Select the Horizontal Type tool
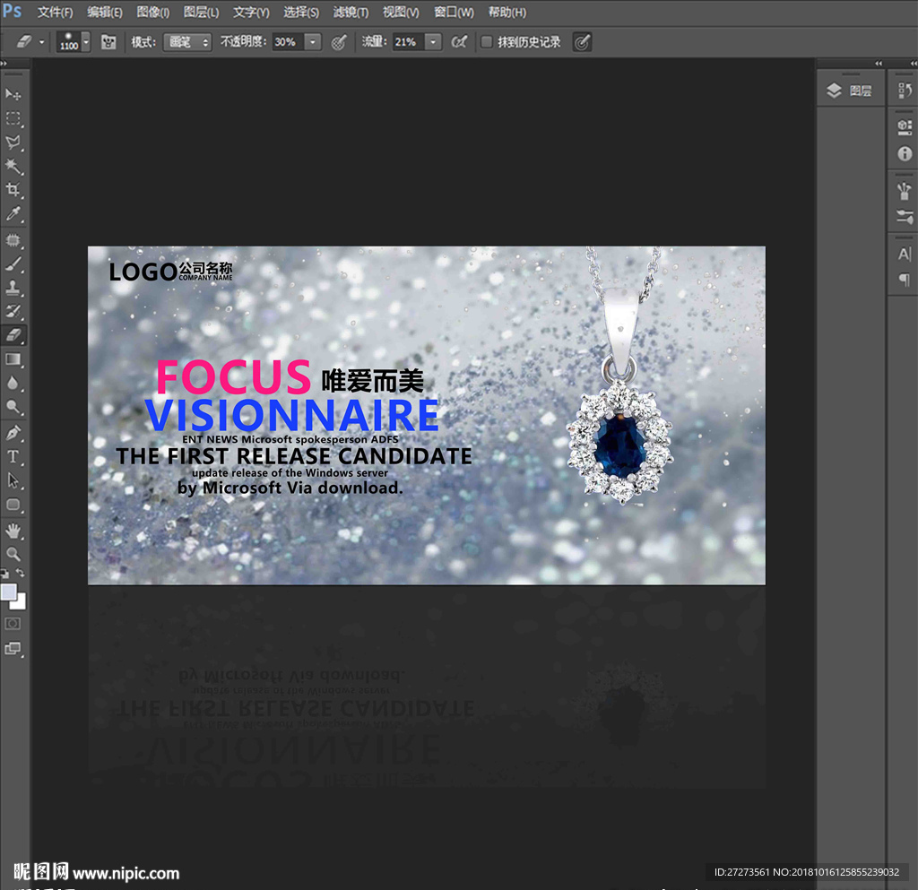Viewport: 918px width, 890px height. [13, 457]
